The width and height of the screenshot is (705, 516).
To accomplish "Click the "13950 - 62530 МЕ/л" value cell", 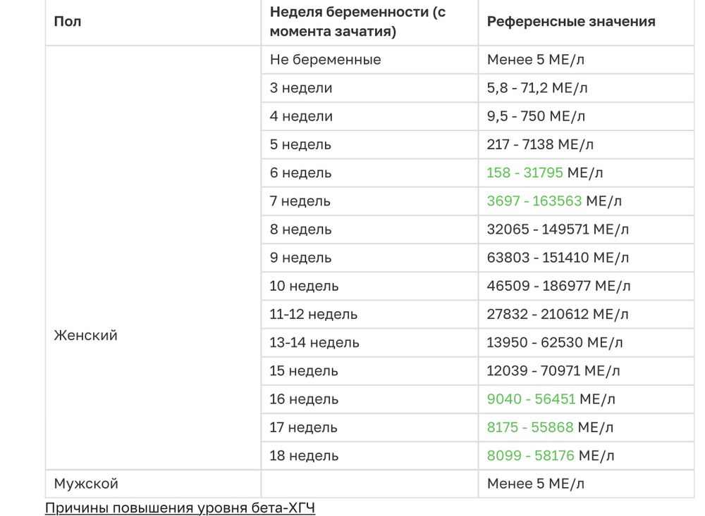I will [x=555, y=342].
